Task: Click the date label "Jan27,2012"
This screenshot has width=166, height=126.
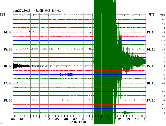Action: tap(22, 11)
